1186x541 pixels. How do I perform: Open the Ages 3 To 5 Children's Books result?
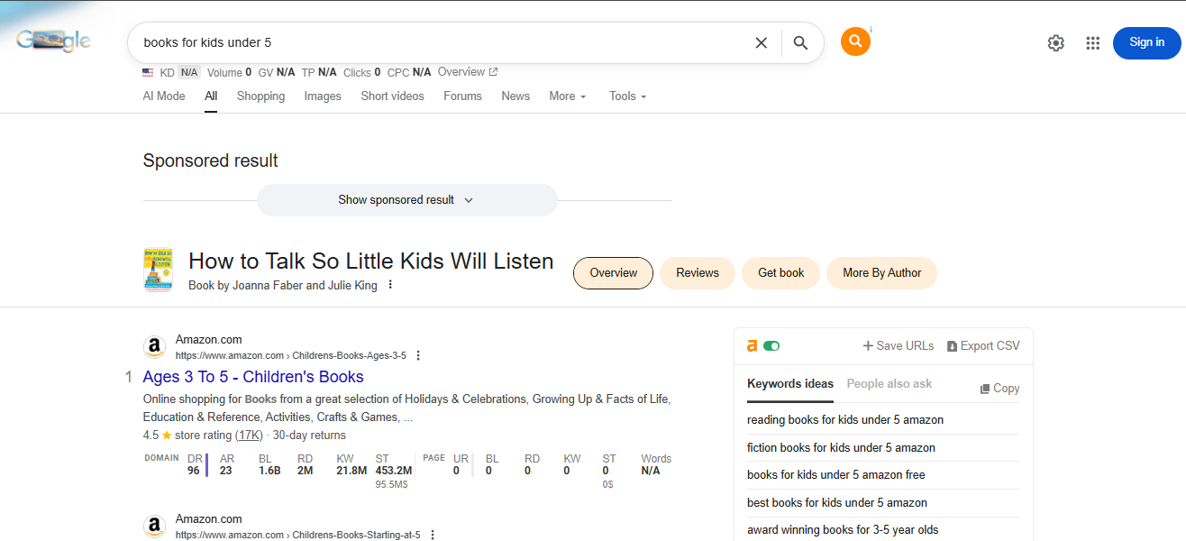252,376
